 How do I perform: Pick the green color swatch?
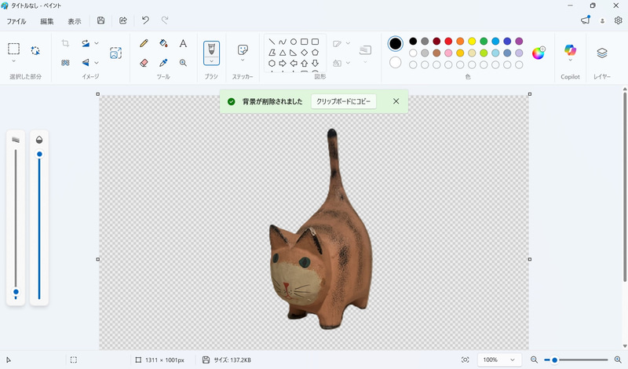[x=484, y=41]
